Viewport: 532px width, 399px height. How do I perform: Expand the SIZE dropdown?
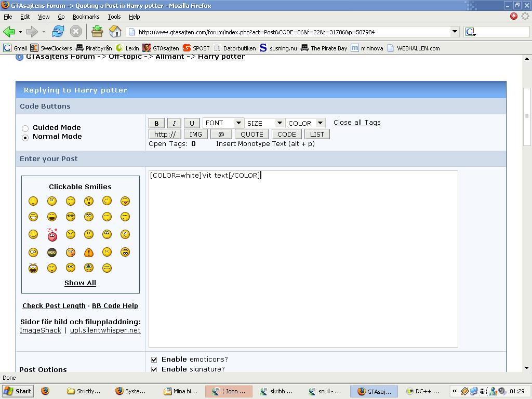264,123
